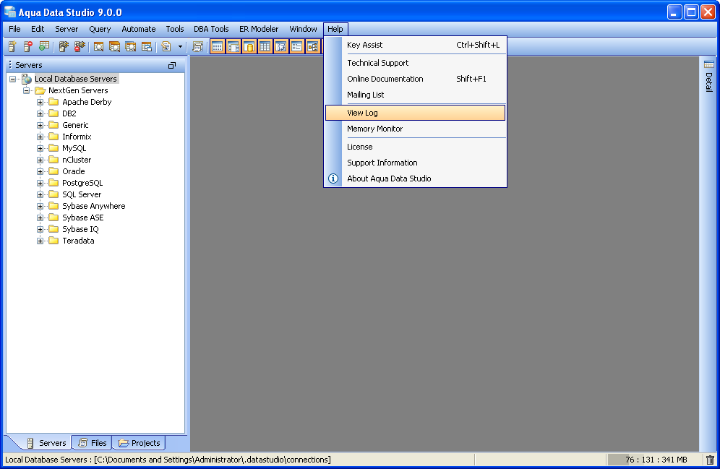
Task: Toggle the highlighted table-with-side-panel button
Action: pyautogui.click(x=233, y=46)
